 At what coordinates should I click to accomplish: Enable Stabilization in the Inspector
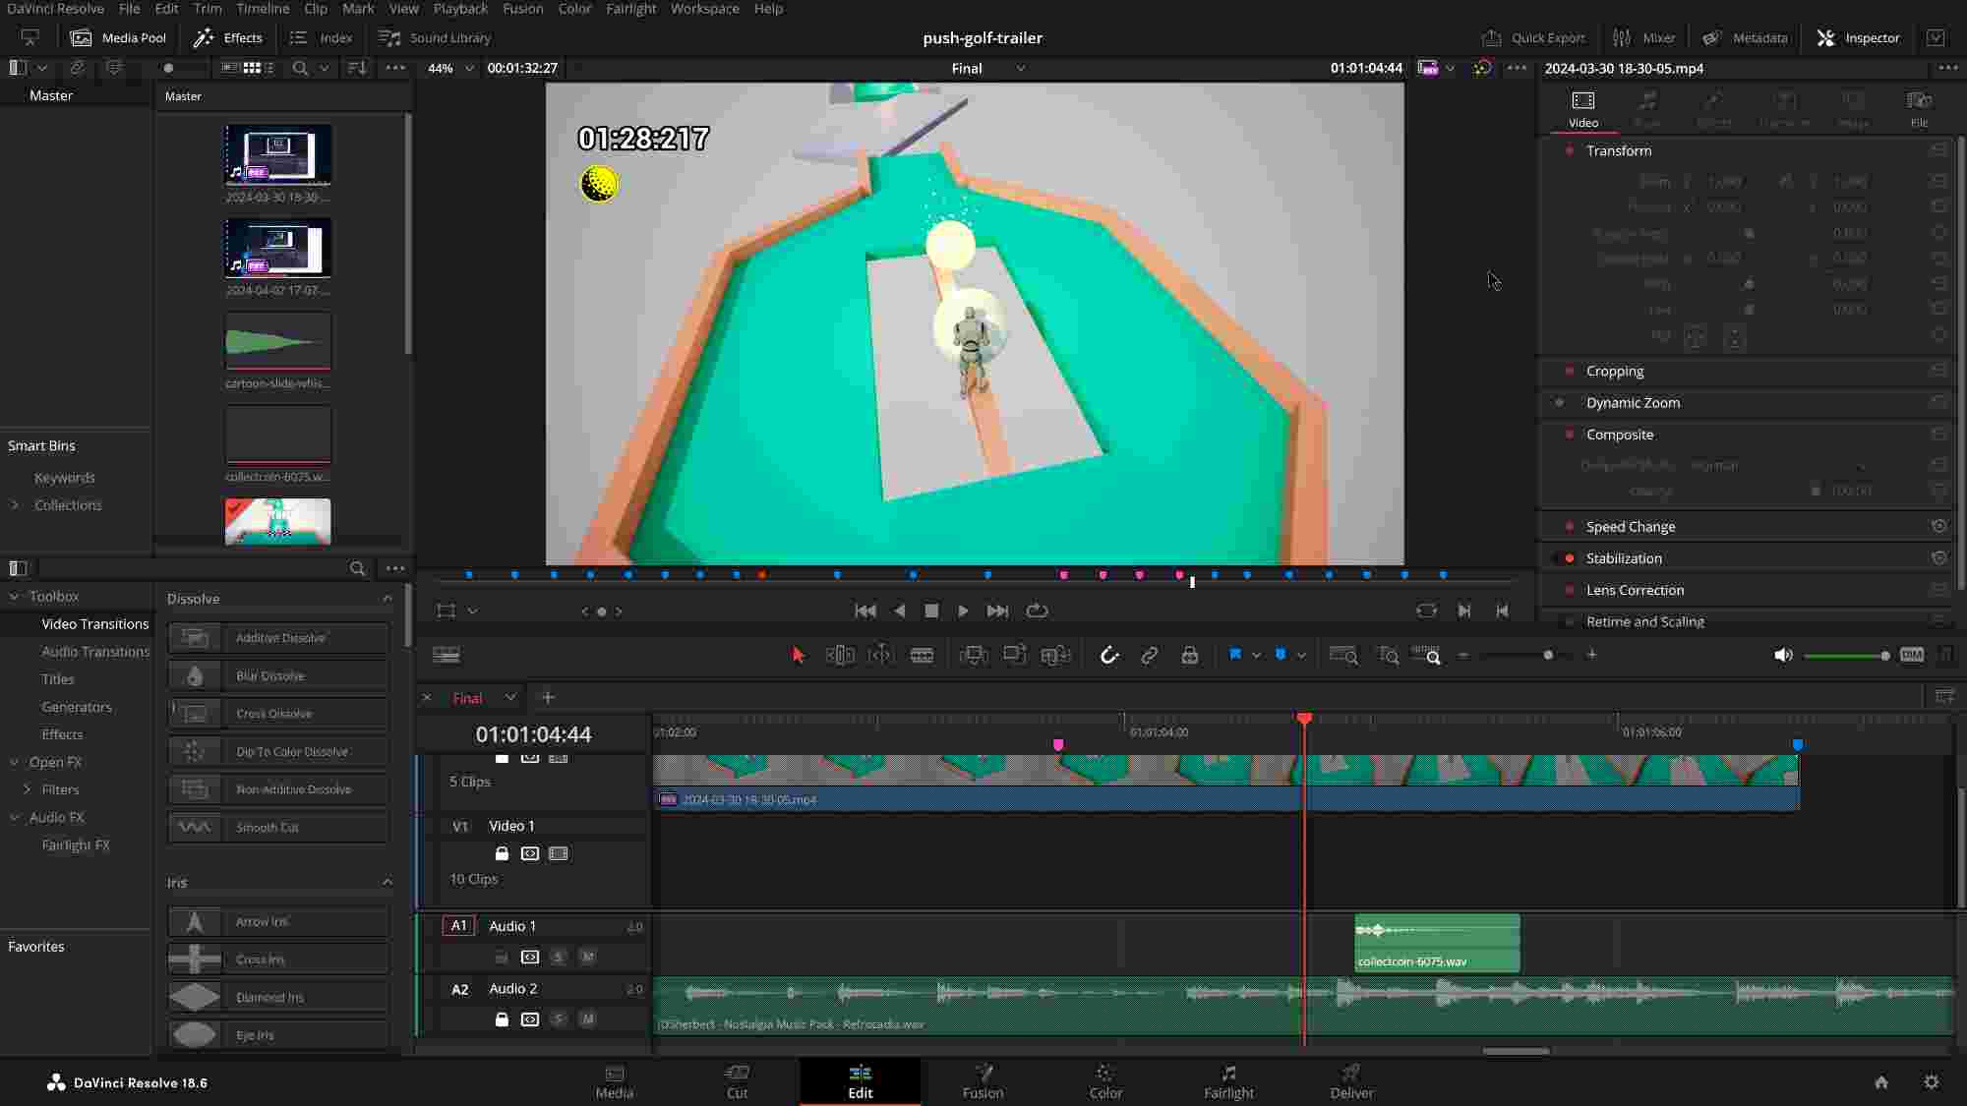click(1568, 557)
